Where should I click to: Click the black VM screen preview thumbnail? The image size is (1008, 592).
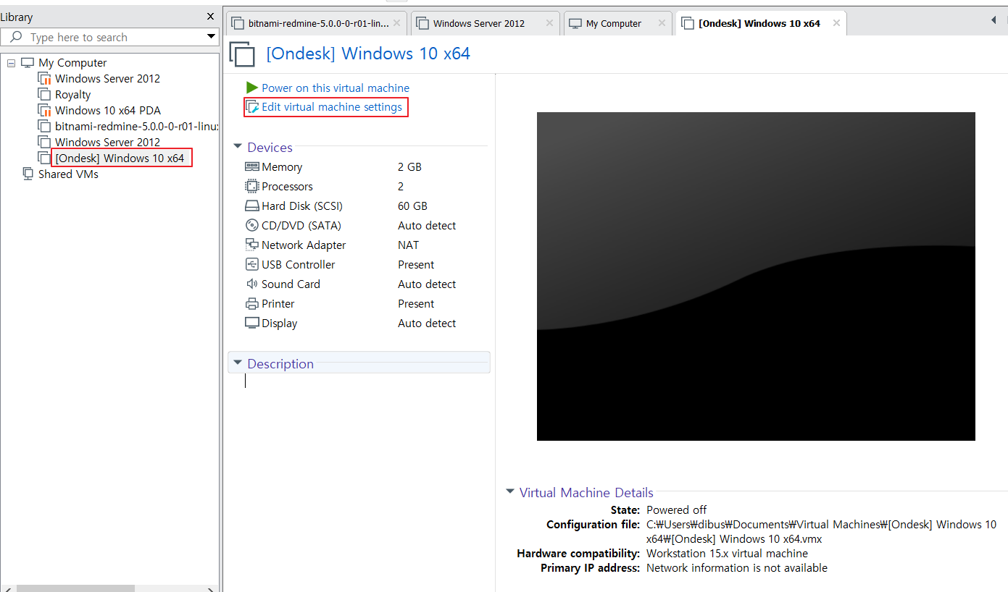[756, 276]
